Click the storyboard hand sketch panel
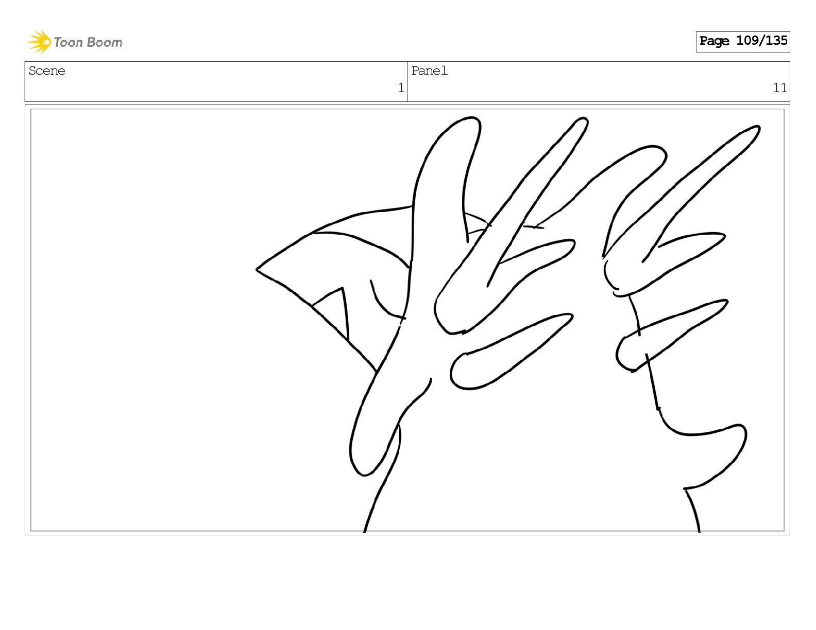 pos(407,320)
